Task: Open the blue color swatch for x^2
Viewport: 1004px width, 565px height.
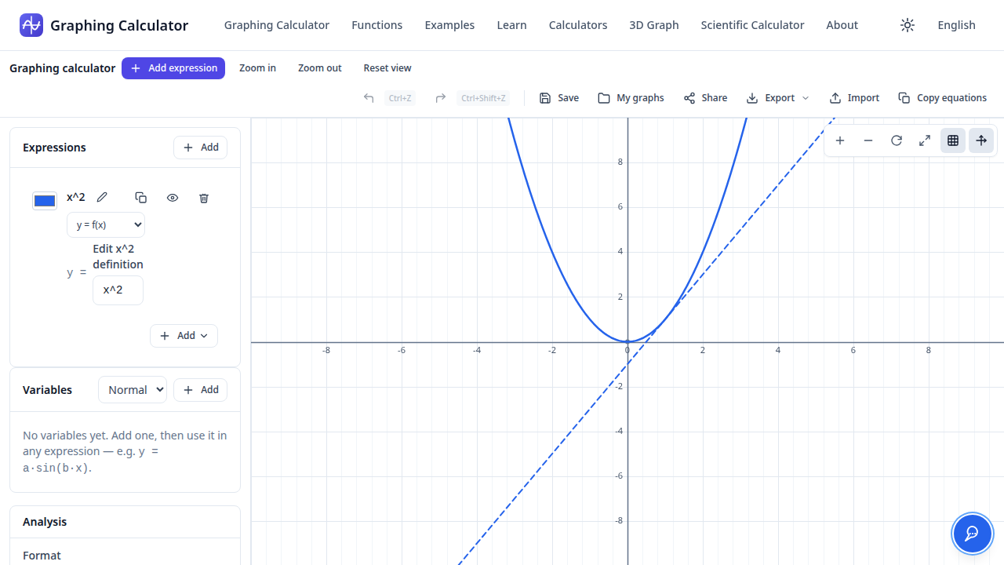Action: pos(45,201)
